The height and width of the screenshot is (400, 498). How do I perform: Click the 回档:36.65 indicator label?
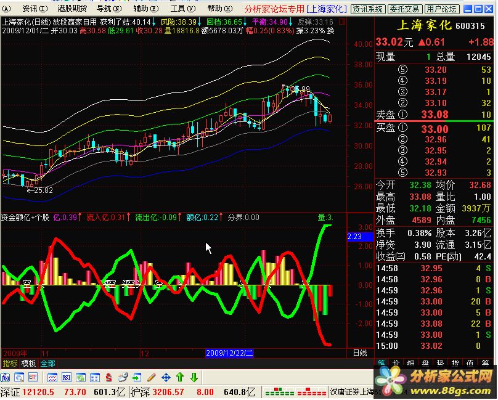coord(226,22)
